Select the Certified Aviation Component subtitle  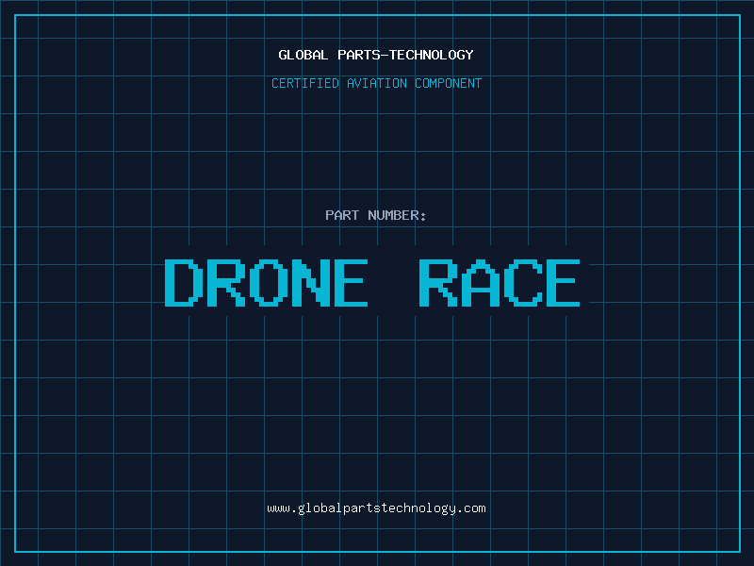click(x=376, y=83)
